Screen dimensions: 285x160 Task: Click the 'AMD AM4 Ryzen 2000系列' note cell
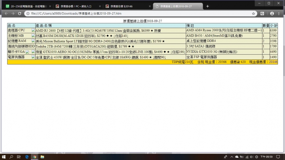tap(224, 30)
